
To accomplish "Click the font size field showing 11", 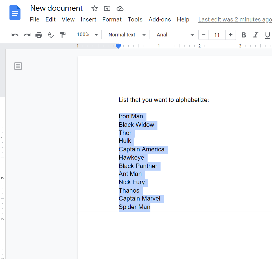I will click(x=217, y=35).
